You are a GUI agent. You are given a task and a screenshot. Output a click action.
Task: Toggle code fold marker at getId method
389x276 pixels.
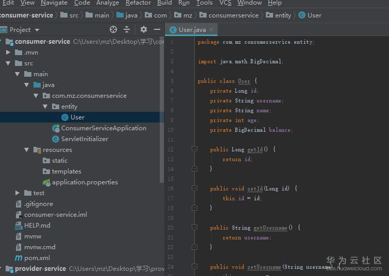[194, 149]
